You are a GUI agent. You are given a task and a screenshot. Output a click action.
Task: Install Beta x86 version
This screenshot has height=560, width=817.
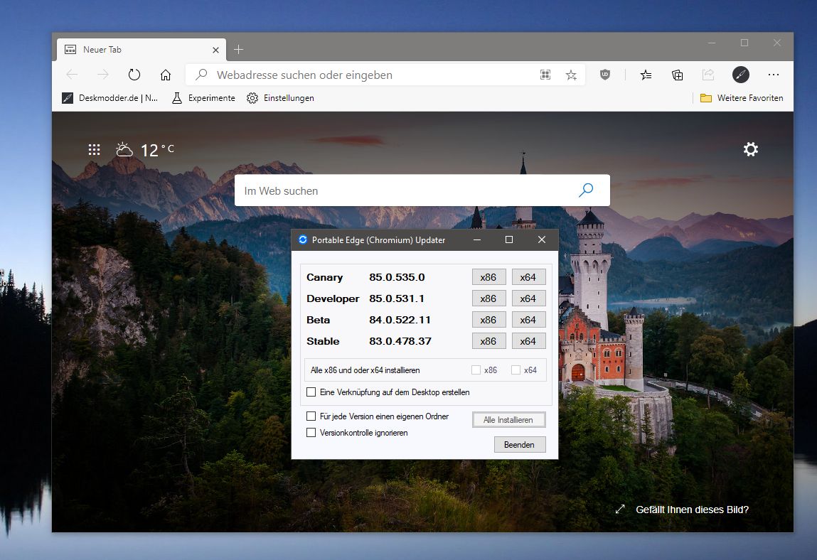coord(488,320)
